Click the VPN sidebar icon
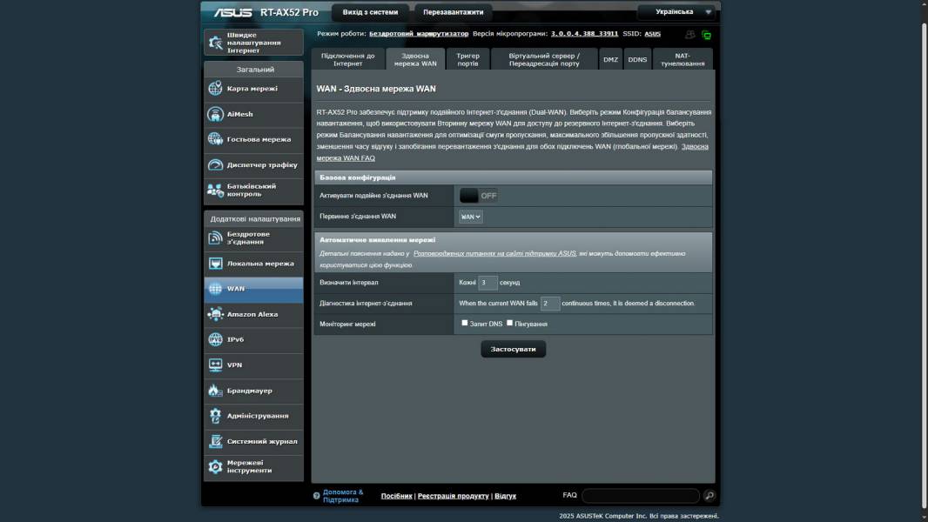The width and height of the screenshot is (928, 522). coord(215,365)
